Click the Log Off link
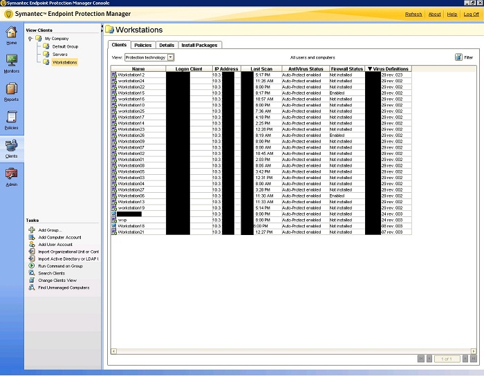 [x=472, y=15]
